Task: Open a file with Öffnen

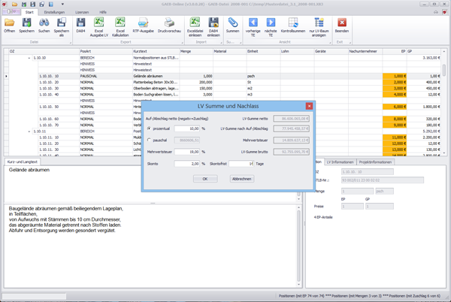Action: pyautogui.click(x=9, y=26)
